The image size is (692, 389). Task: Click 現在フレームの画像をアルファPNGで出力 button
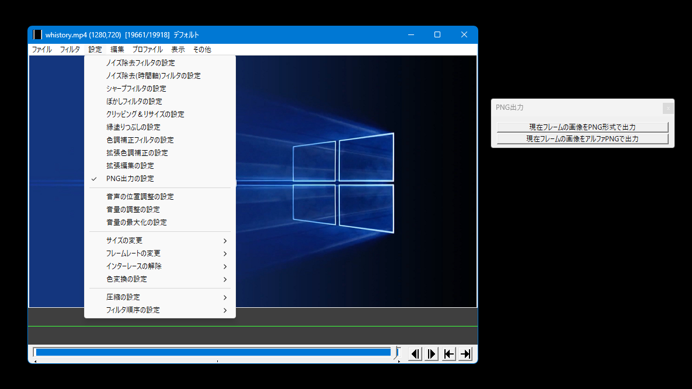point(583,139)
